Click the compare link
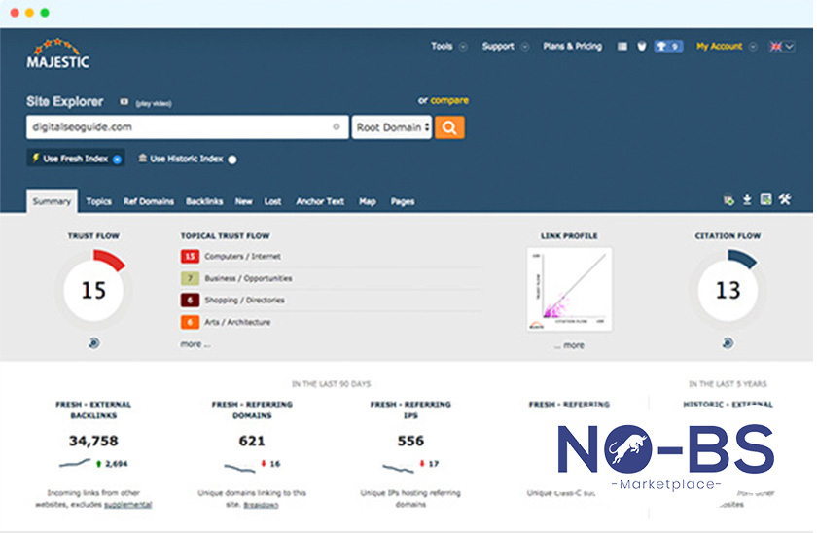Viewport: 817px width, 533px height. (449, 100)
